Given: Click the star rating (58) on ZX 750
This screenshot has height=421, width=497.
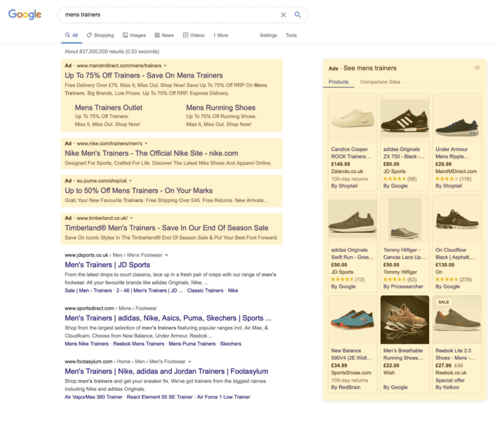Looking at the screenshot, I should tap(400, 179).
